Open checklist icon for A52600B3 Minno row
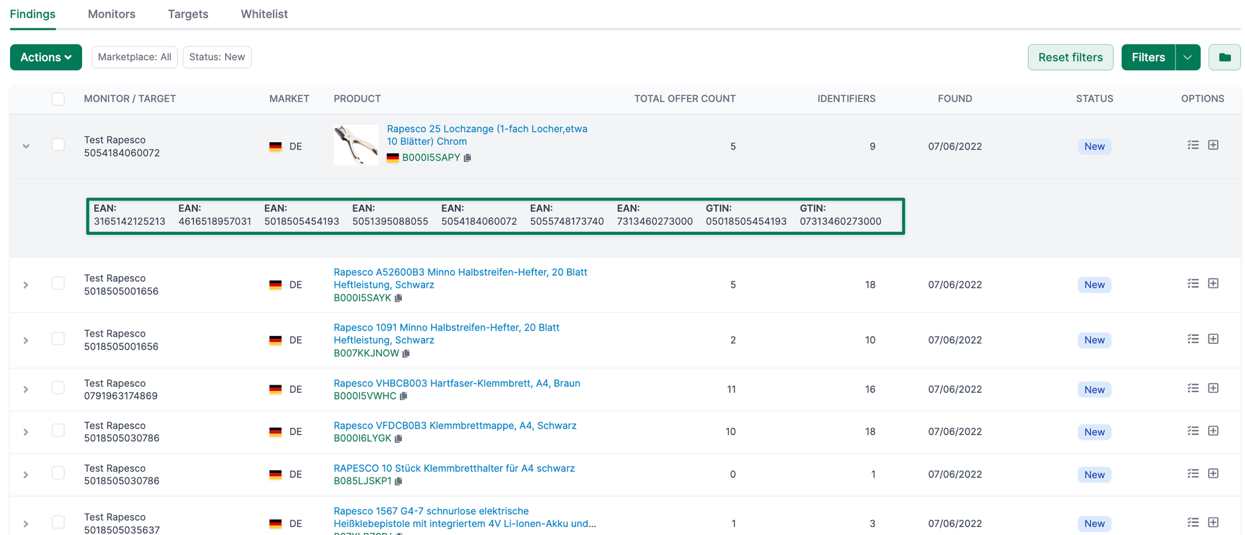The height and width of the screenshot is (535, 1245). coord(1193,283)
